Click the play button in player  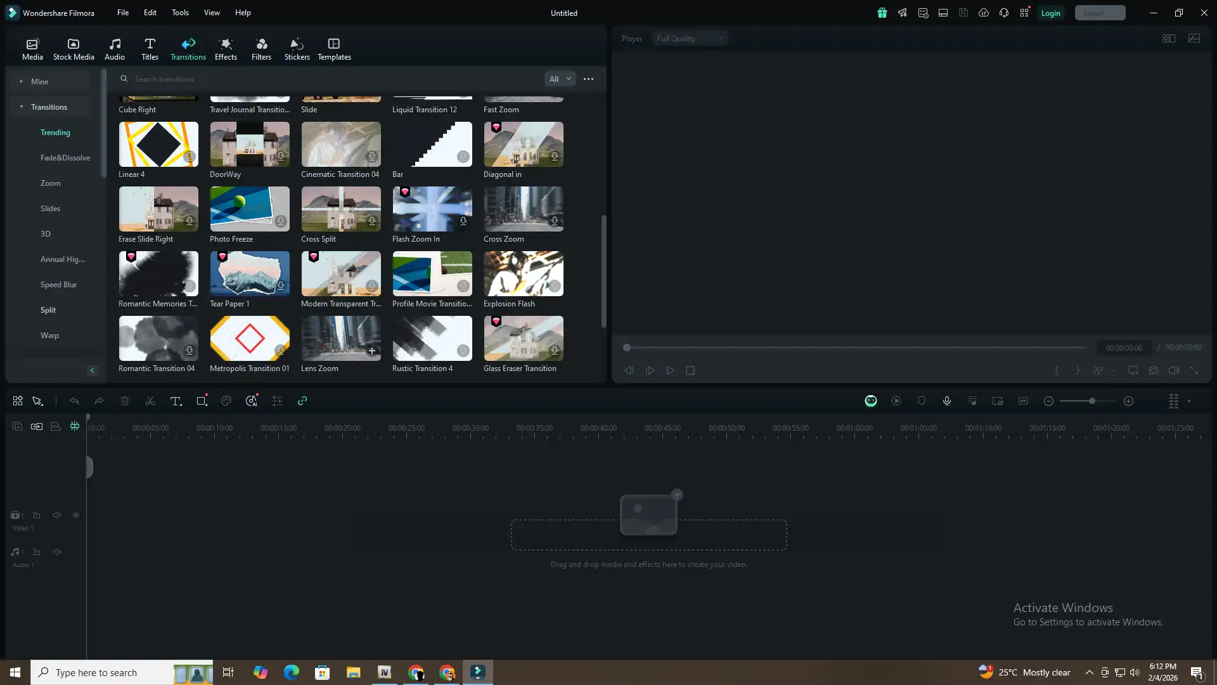click(x=670, y=370)
